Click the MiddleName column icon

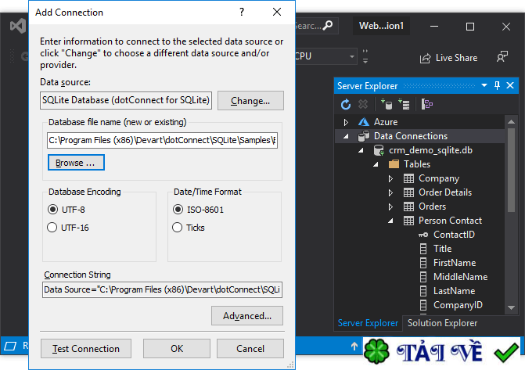[x=423, y=277]
